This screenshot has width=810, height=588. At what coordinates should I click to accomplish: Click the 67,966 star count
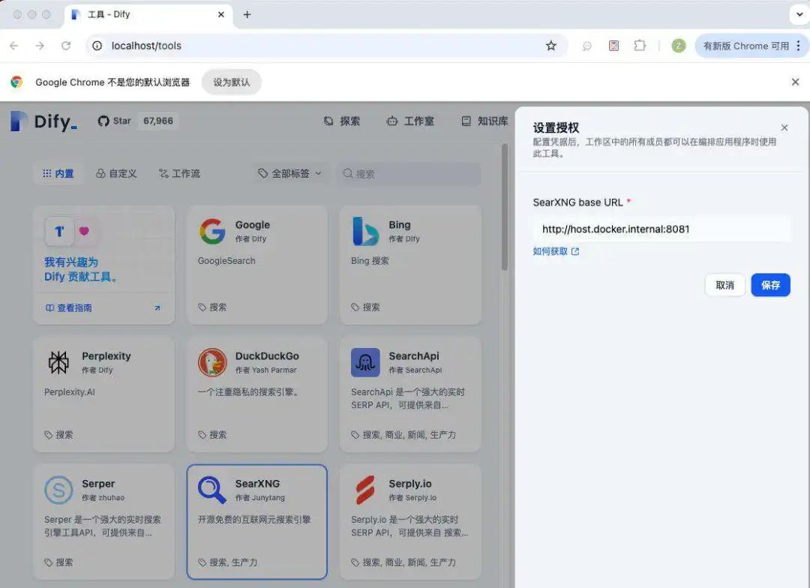(158, 121)
